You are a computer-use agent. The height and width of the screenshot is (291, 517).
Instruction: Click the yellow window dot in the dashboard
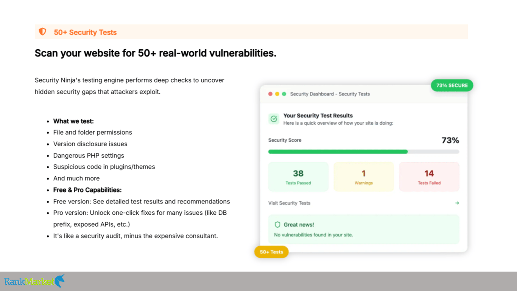(x=277, y=94)
